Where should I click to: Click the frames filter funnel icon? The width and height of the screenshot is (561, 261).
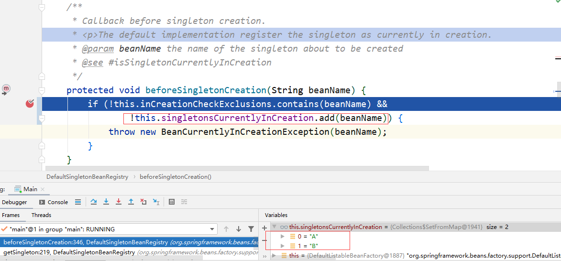coord(251,229)
